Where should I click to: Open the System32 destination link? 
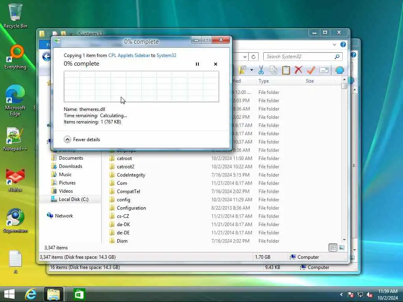(166, 55)
